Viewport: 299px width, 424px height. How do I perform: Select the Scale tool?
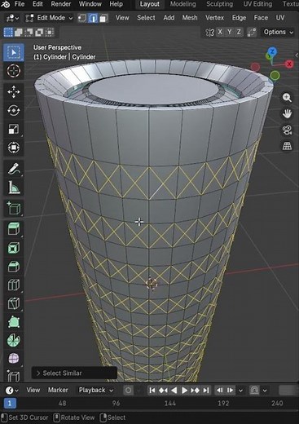(x=14, y=129)
